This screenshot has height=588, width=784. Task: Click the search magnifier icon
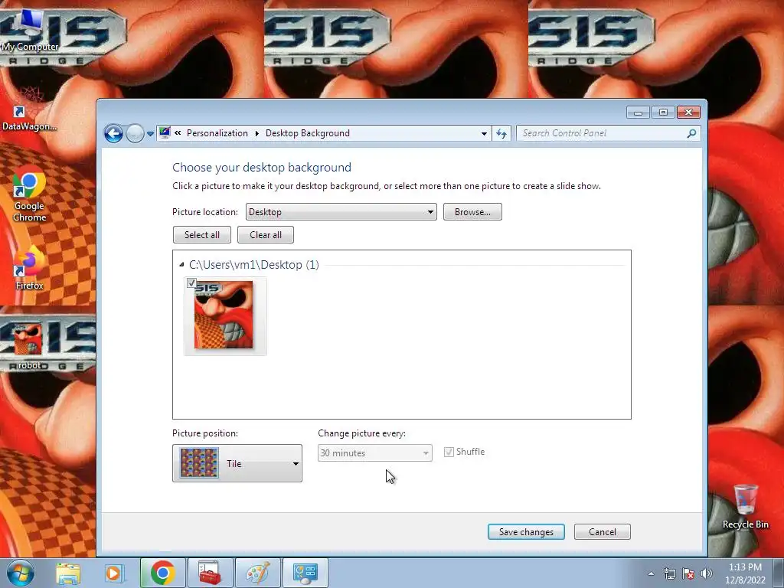click(x=691, y=133)
